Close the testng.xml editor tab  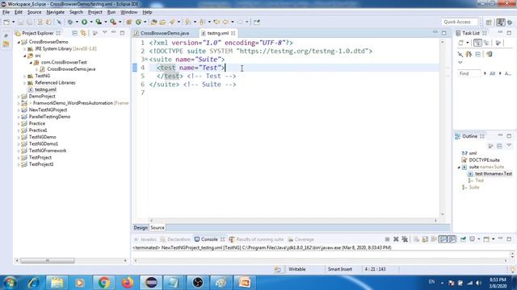233,33
